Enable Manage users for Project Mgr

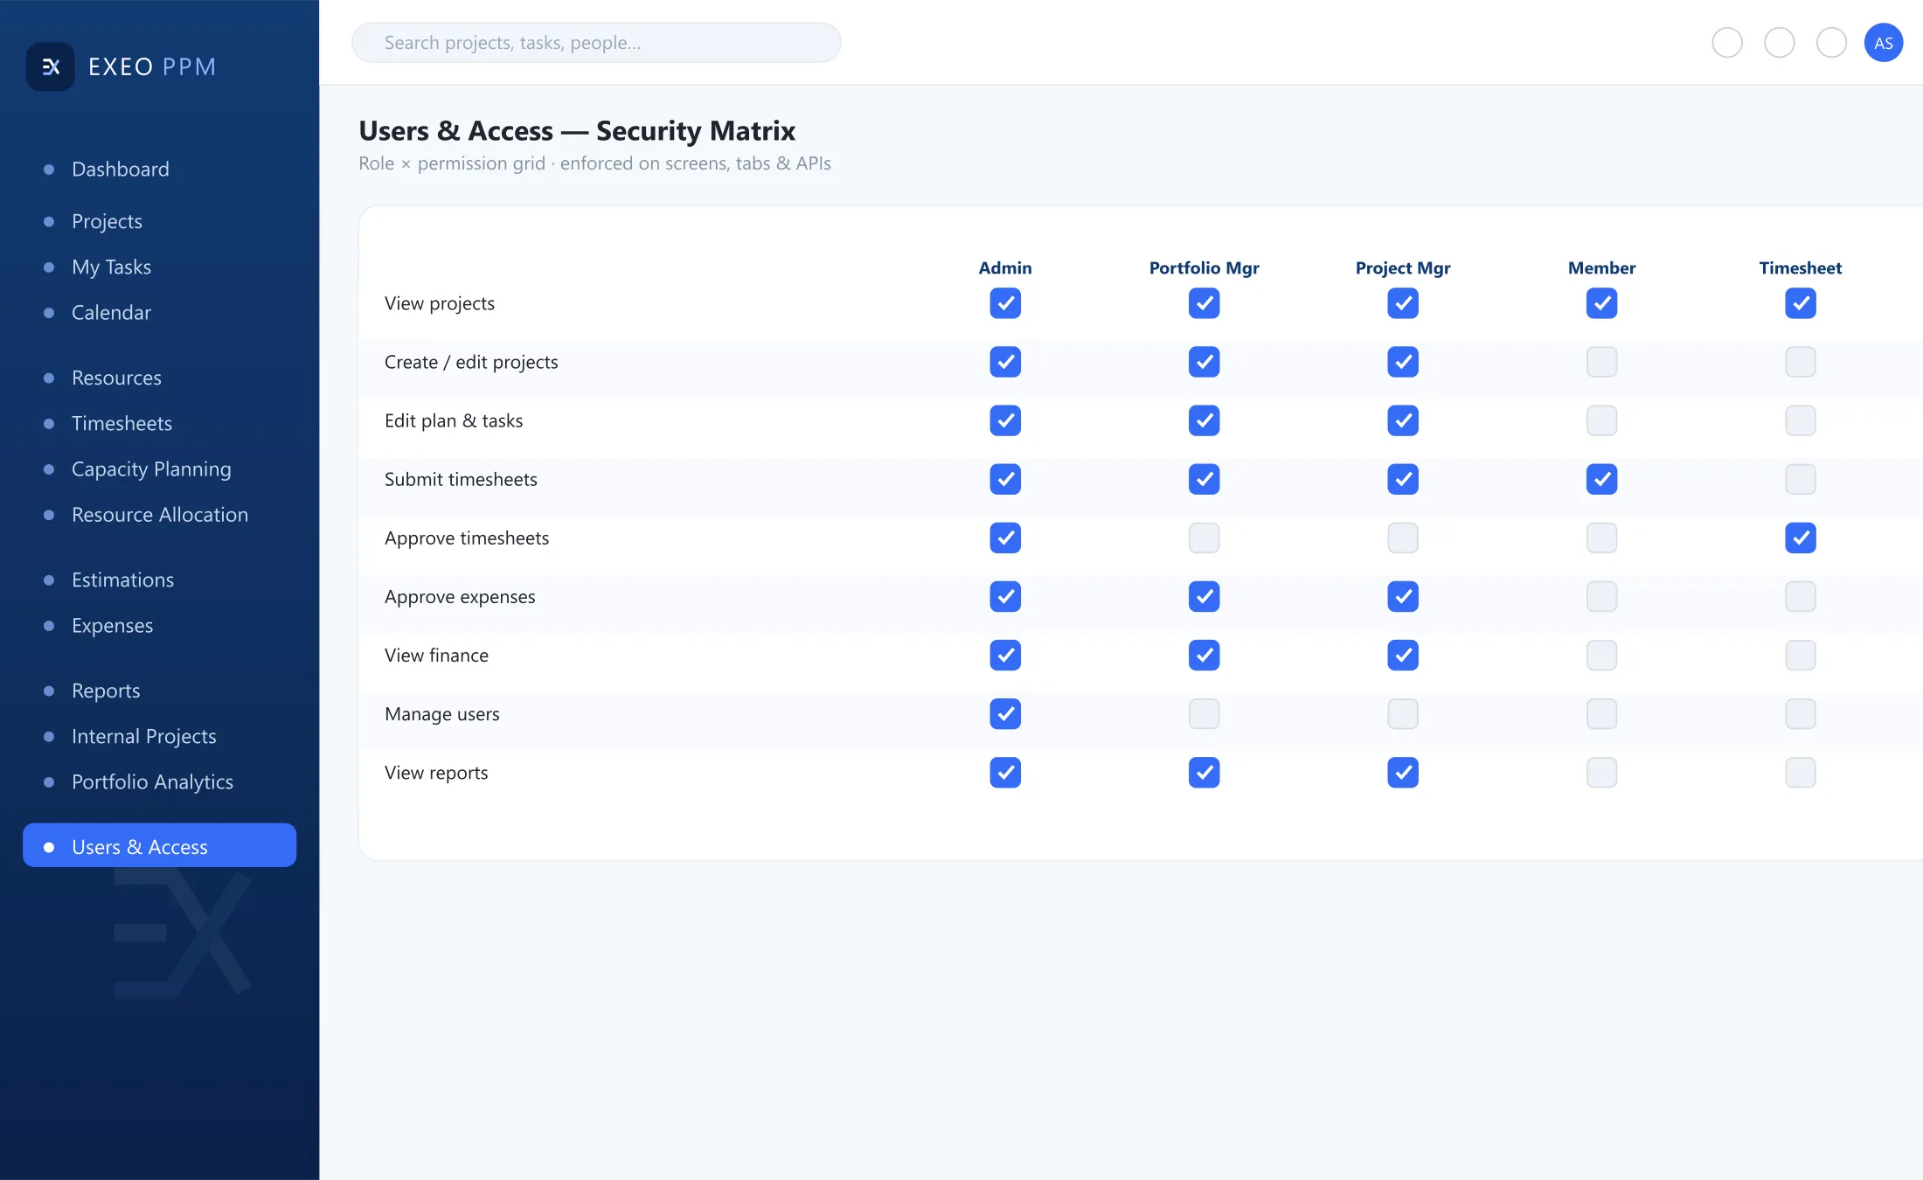click(x=1403, y=713)
